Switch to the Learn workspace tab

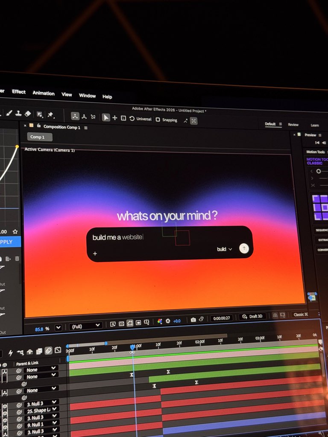(x=315, y=125)
